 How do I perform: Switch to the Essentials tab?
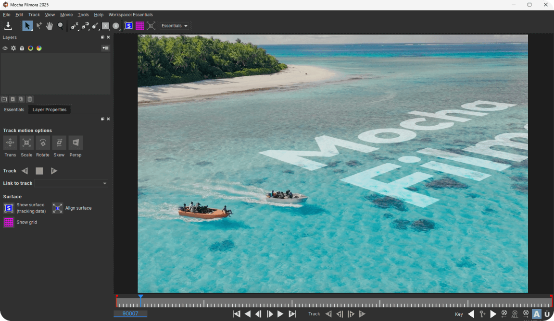tap(14, 109)
